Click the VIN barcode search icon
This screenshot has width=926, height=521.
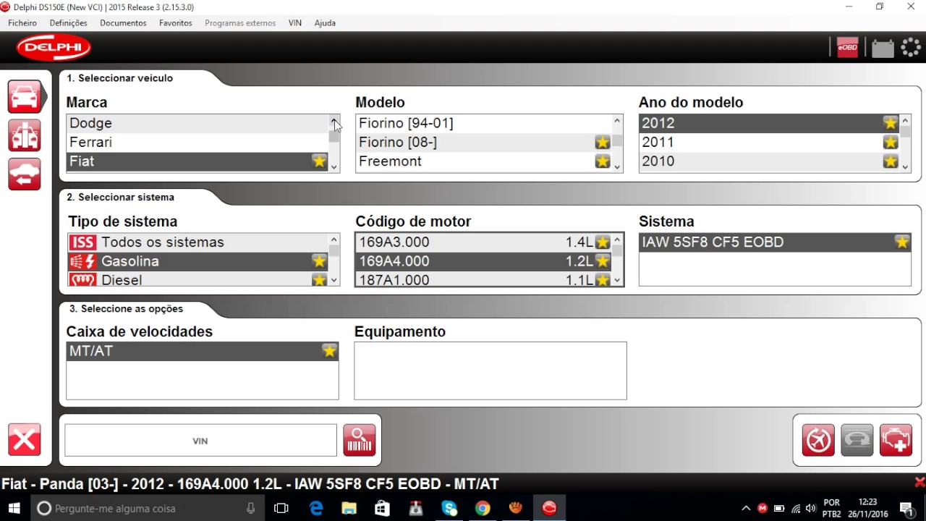(360, 440)
